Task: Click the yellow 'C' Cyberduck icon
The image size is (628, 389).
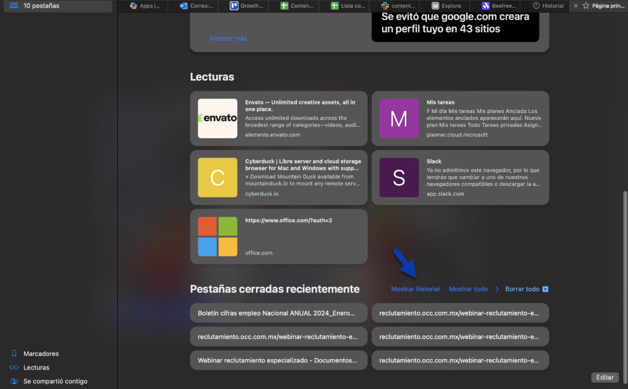Action: point(217,177)
